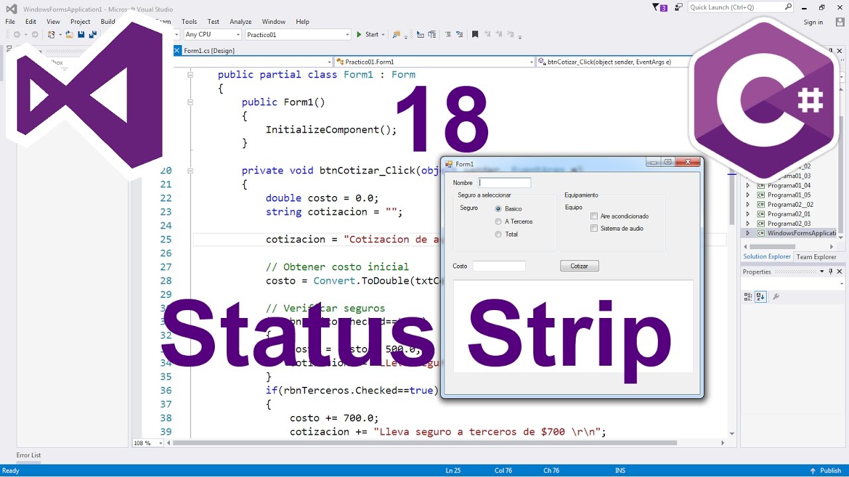849x477 pixels.
Task: Collapse the Form1() constructor outline toggle
Action: tap(190, 102)
